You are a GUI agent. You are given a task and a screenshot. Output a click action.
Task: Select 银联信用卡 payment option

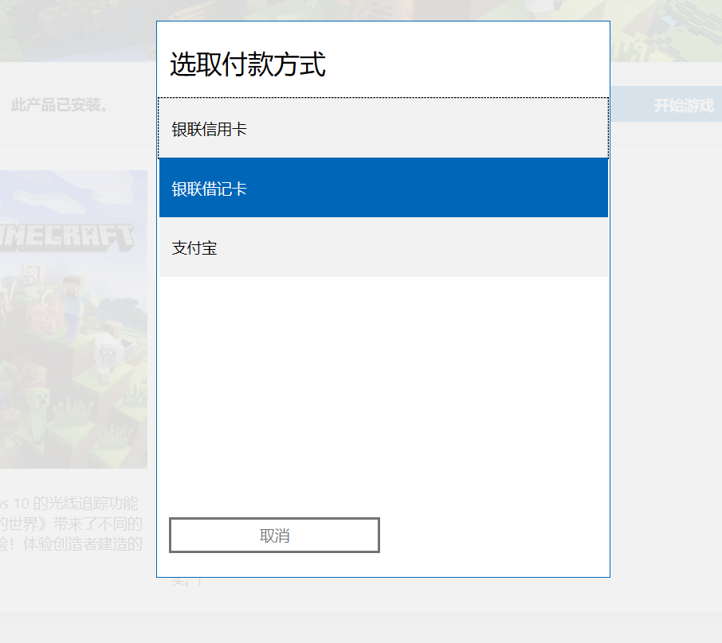tap(383, 128)
